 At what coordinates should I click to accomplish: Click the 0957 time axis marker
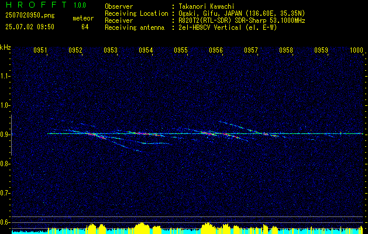[251, 50]
